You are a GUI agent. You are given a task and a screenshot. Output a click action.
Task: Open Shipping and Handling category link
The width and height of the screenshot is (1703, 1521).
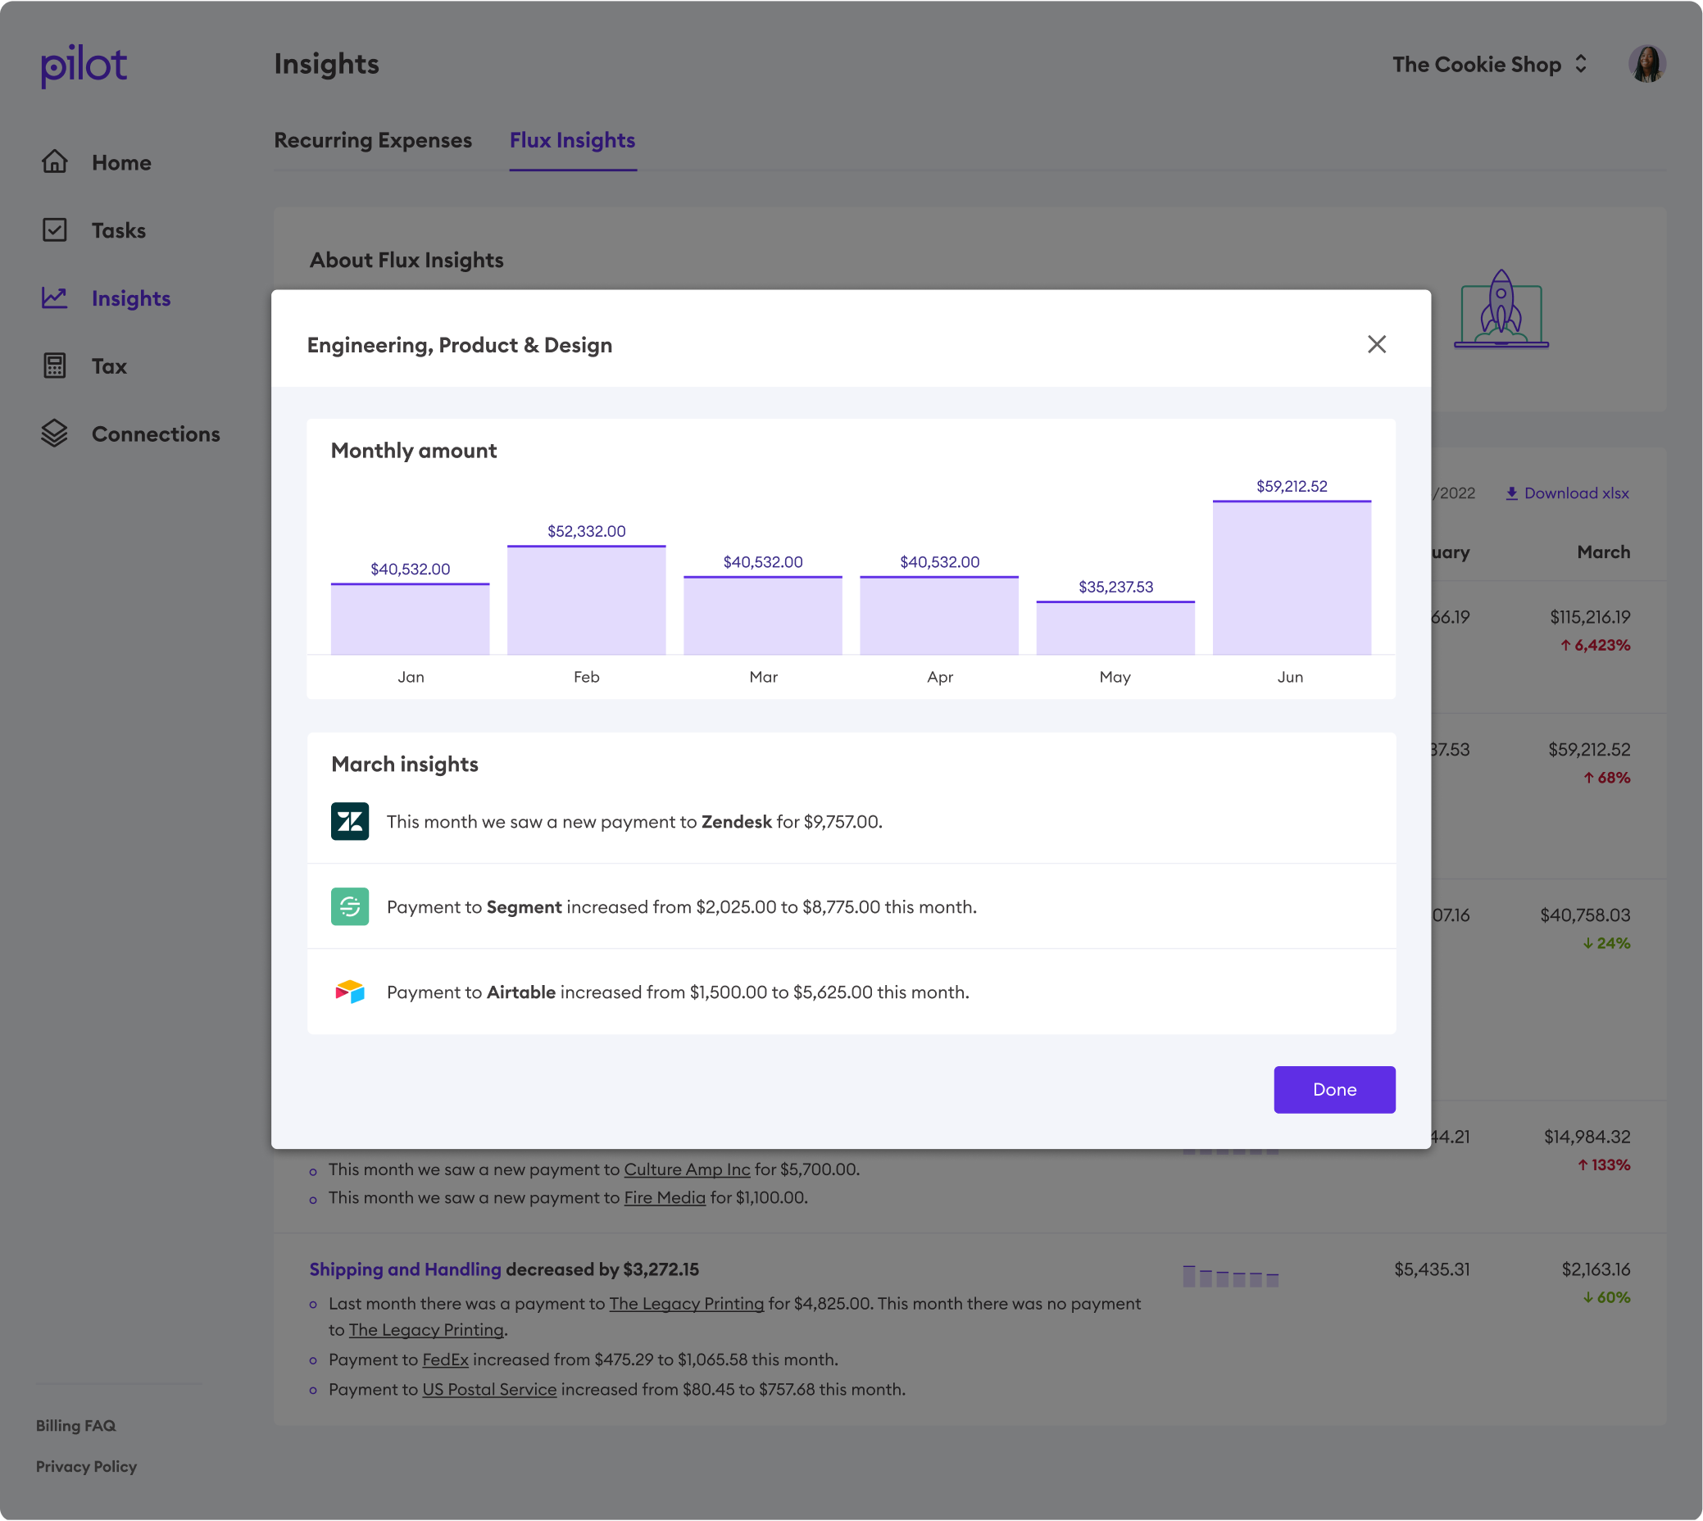(x=406, y=1269)
